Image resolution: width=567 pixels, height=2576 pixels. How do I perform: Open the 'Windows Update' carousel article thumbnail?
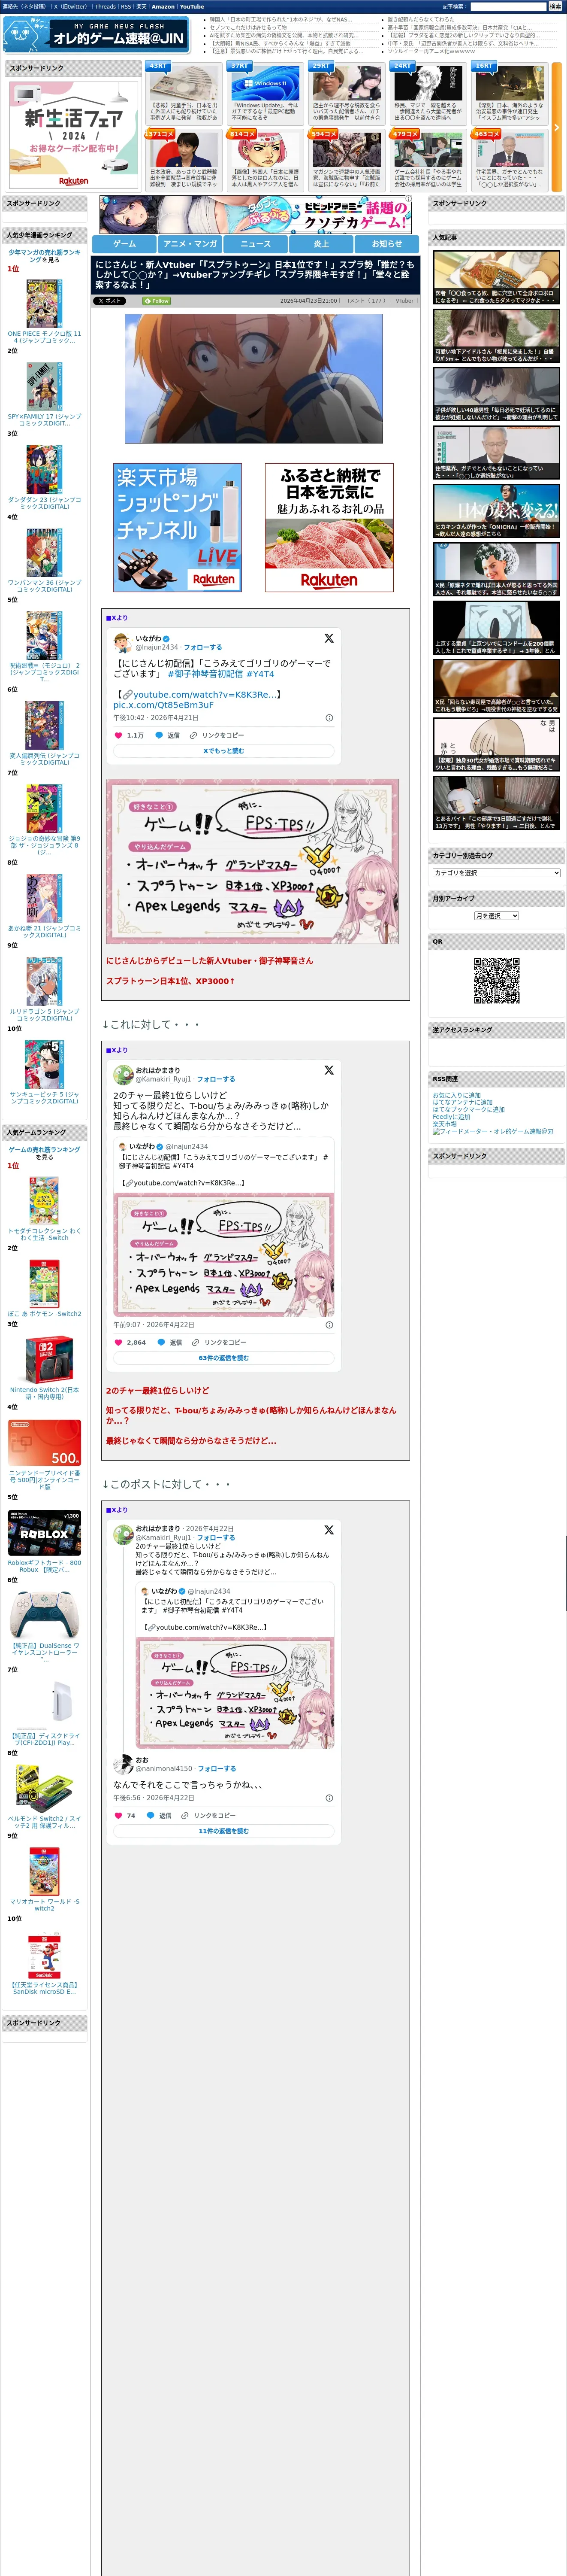tap(265, 83)
